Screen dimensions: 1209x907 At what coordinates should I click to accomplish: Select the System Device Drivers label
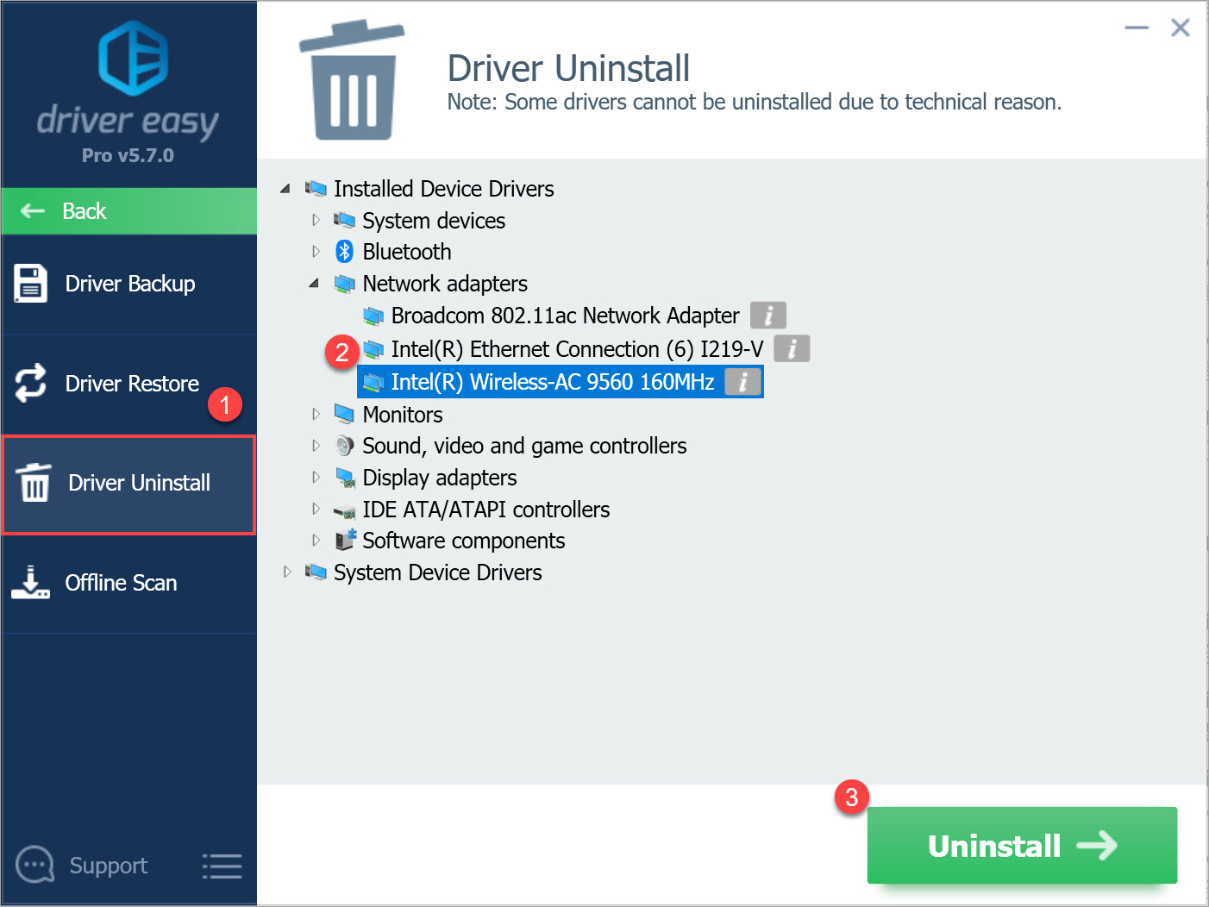coord(438,572)
